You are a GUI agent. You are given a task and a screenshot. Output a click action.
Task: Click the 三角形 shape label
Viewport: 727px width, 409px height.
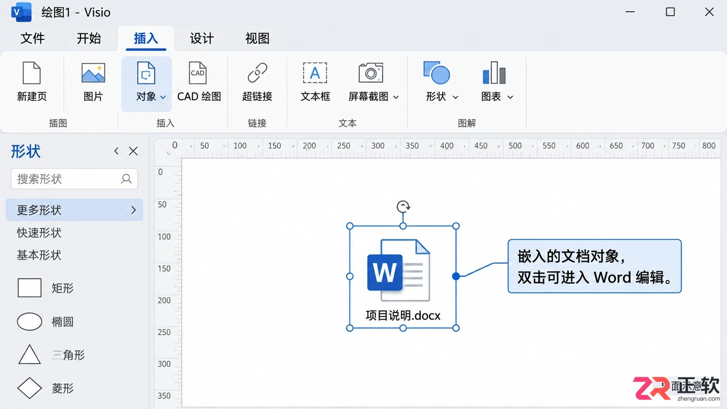68,355
